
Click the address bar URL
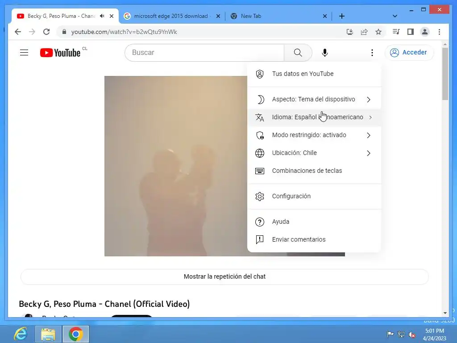click(124, 32)
